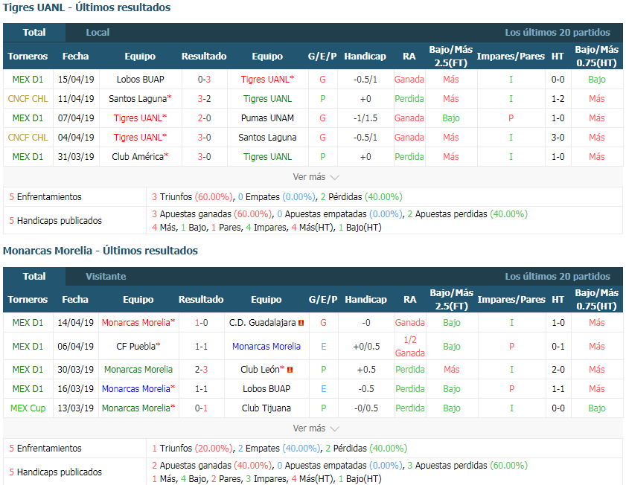The width and height of the screenshot is (626, 485).
Task: Click Lobos BUAP opponent on 16/03/19 row
Action: pyautogui.click(x=266, y=389)
